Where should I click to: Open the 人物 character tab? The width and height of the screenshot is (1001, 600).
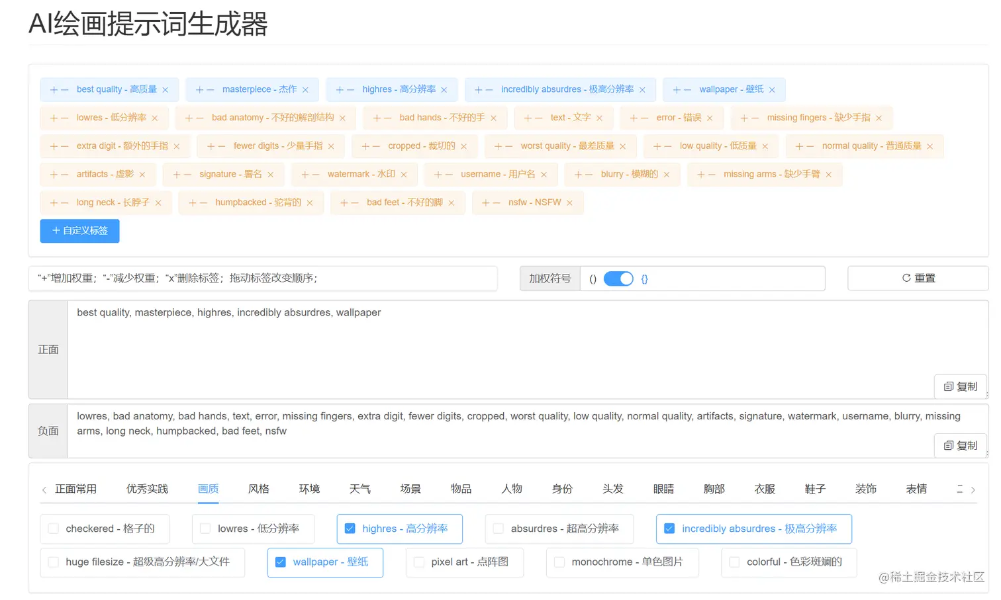pos(512,490)
